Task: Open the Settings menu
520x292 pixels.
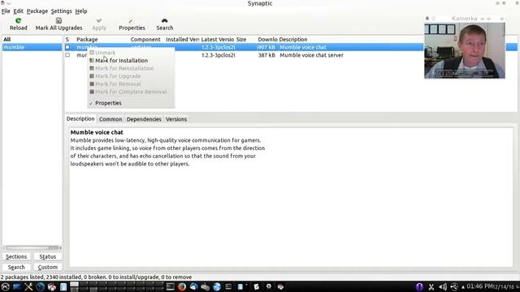Action: (62, 11)
